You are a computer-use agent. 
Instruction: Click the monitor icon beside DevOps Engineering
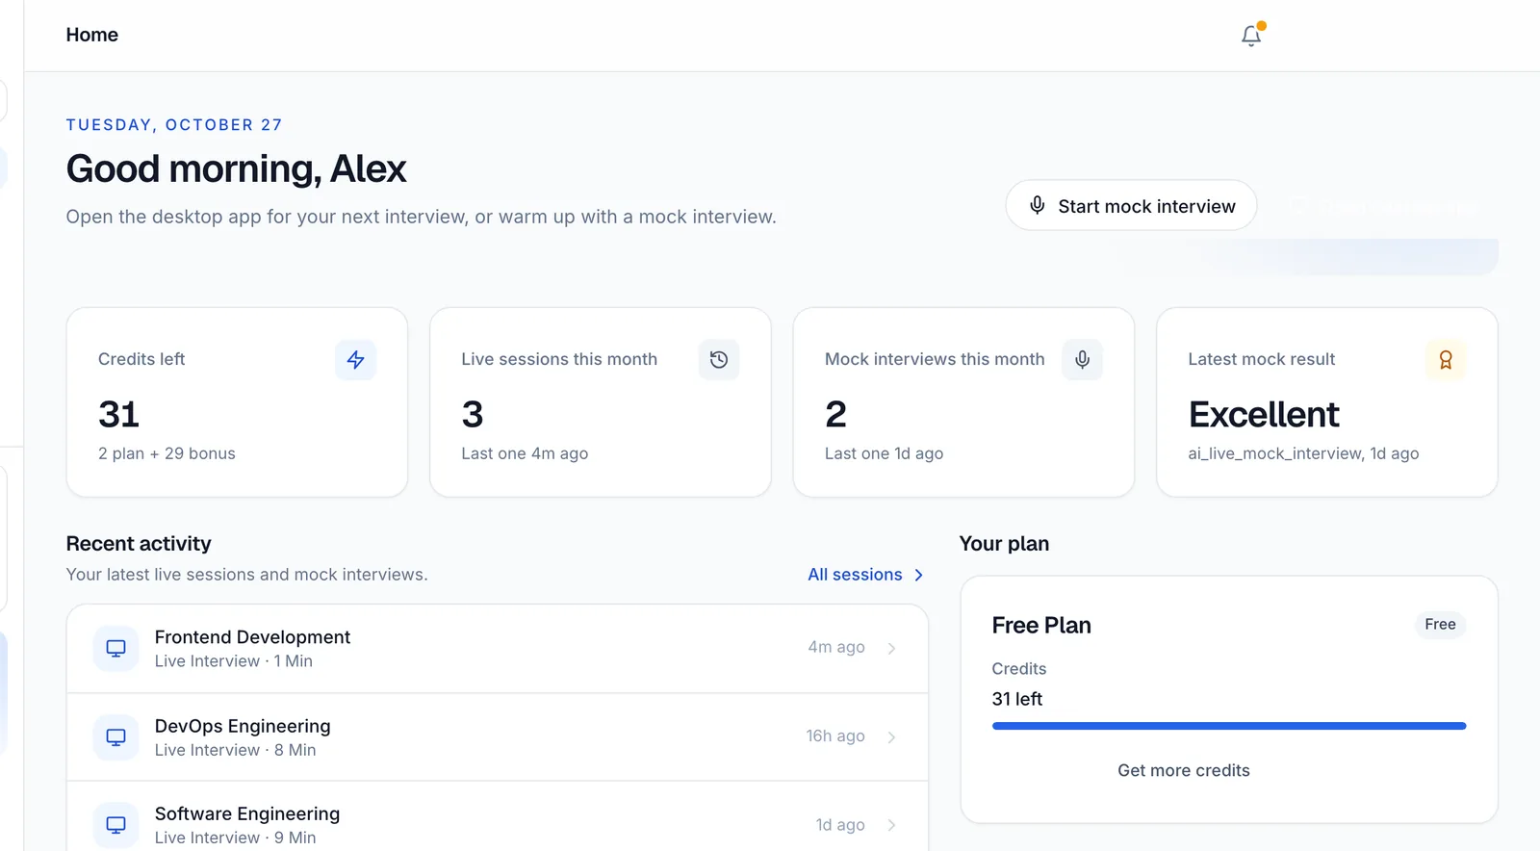point(115,737)
